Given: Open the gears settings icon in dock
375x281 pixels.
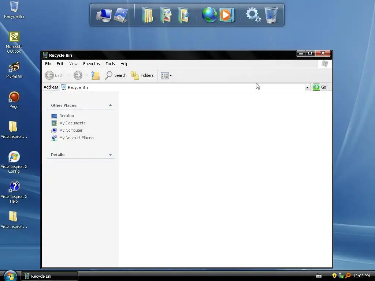Looking at the screenshot, I should point(253,15).
